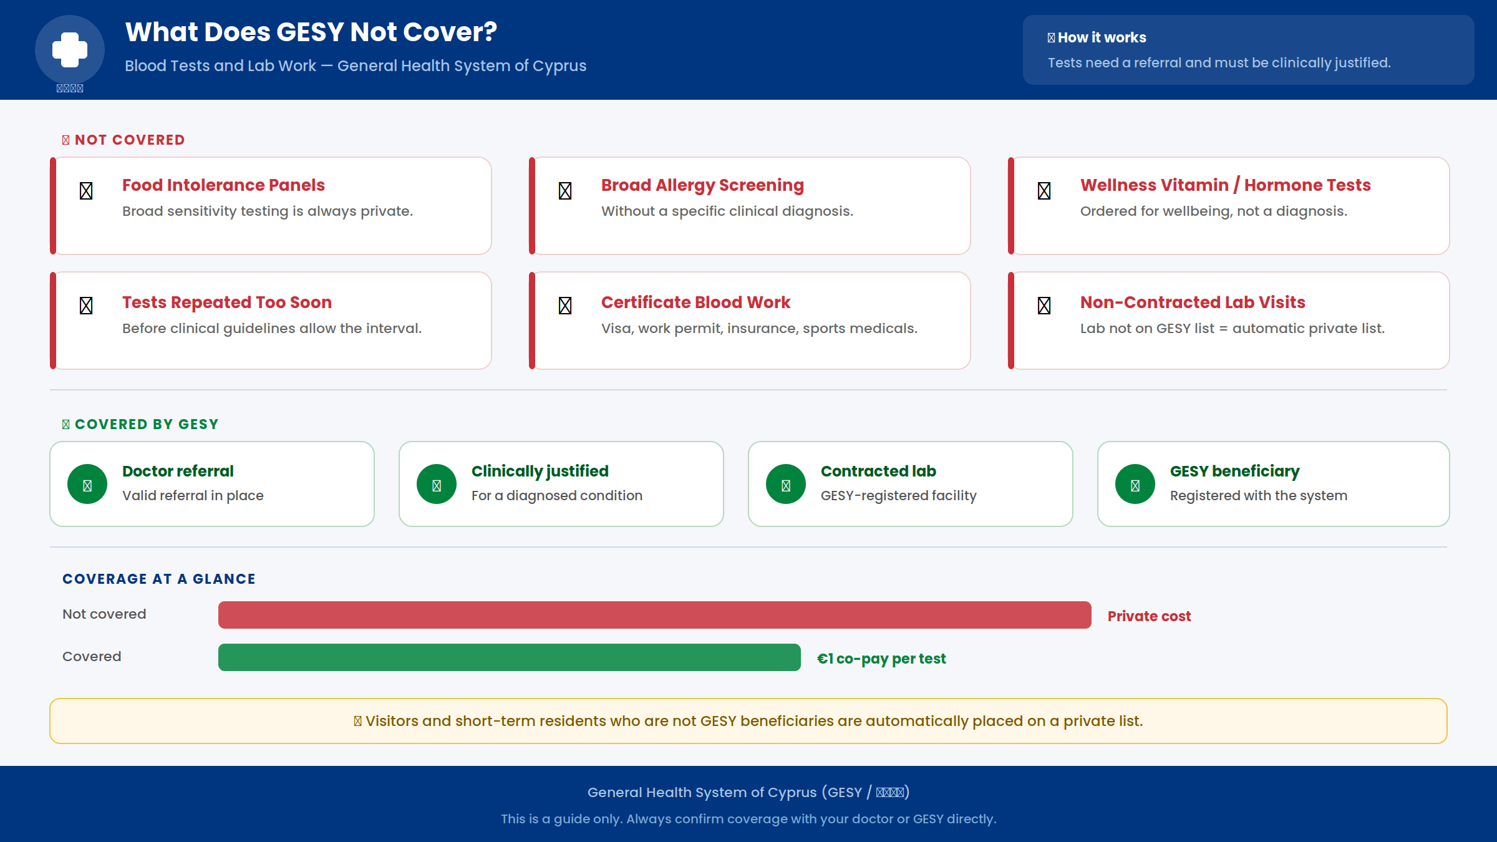Click 'Without a specific clinical diagnosis.' text
Screen dimensions: 1497x842
727,211
